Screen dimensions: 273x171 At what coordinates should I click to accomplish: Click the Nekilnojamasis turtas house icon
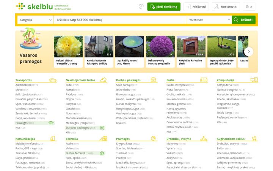click(104, 80)
